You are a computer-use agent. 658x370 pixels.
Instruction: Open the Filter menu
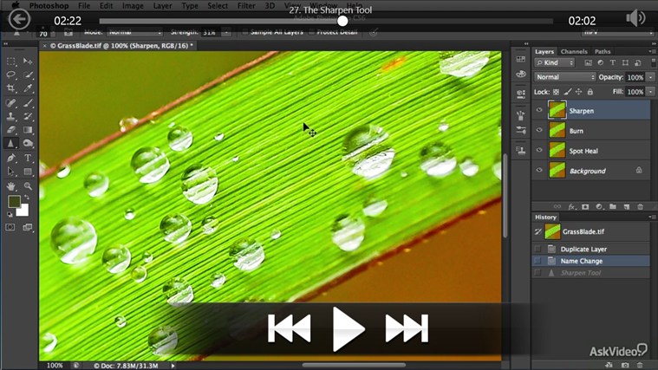[x=246, y=5]
